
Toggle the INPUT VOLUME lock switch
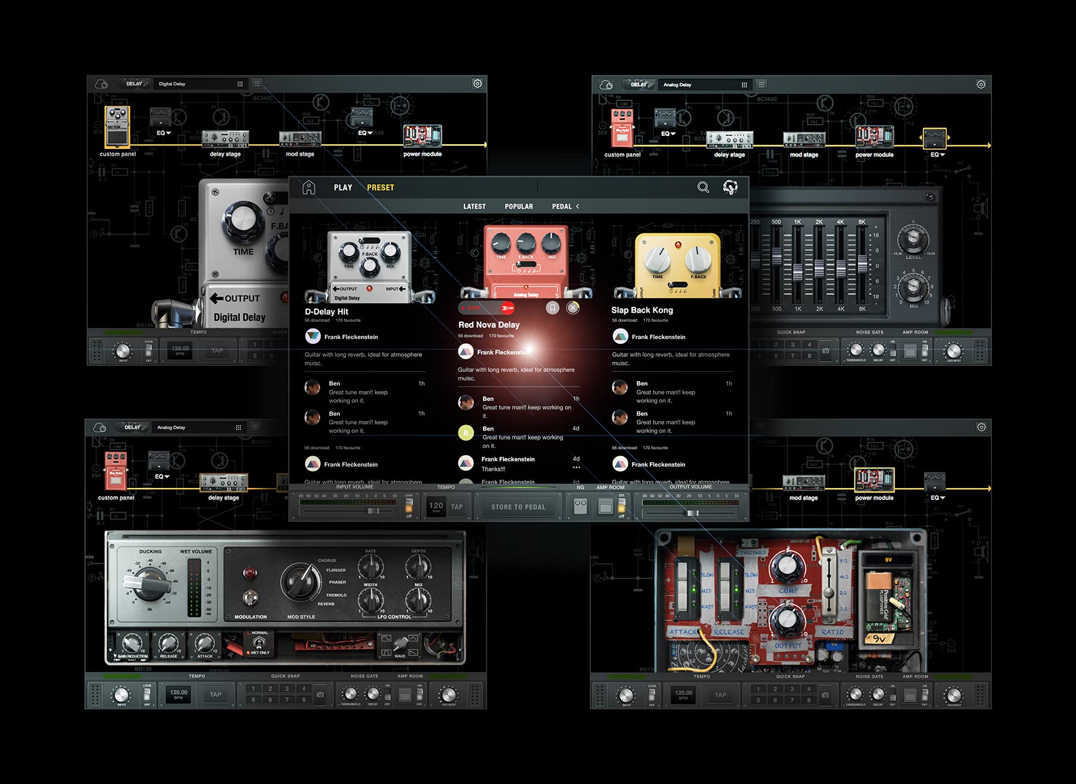pos(408,505)
